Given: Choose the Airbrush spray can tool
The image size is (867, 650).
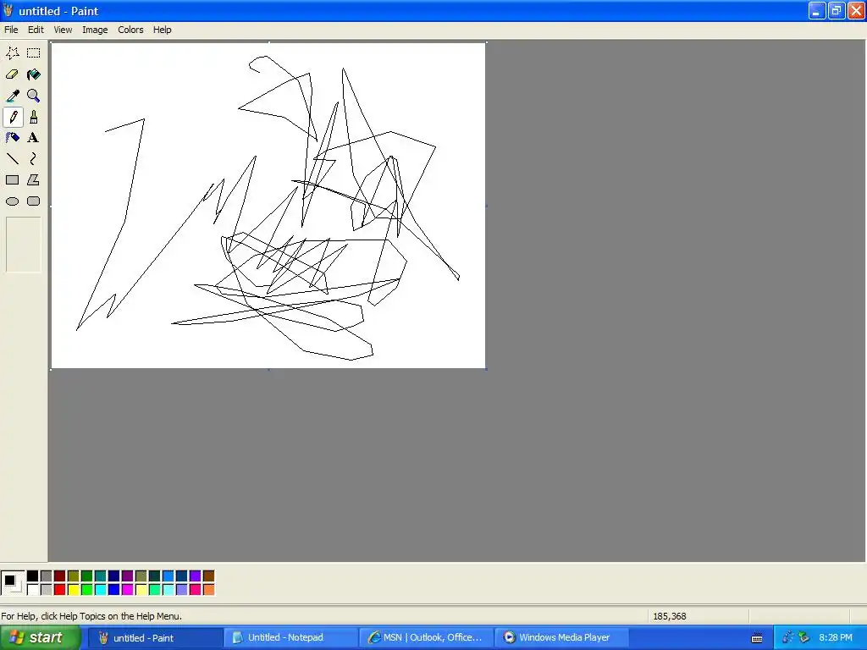Looking at the screenshot, I should pyautogui.click(x=12, y=138).
